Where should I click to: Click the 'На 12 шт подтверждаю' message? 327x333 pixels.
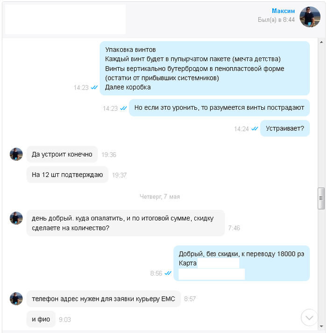point(67,175)
